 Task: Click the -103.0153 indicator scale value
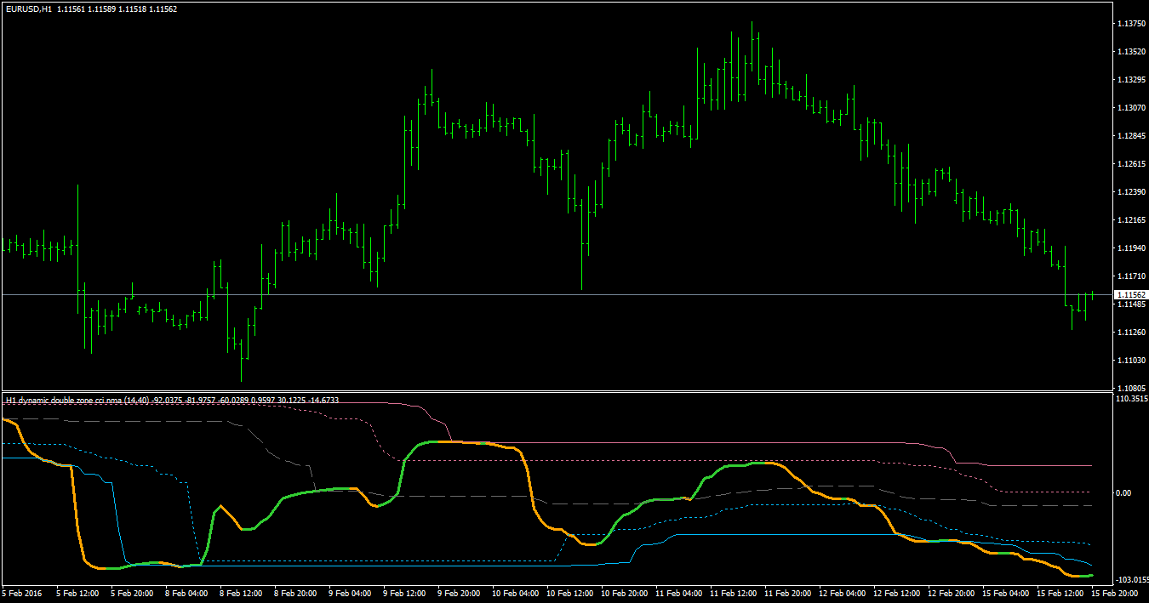pos(1130,579)
